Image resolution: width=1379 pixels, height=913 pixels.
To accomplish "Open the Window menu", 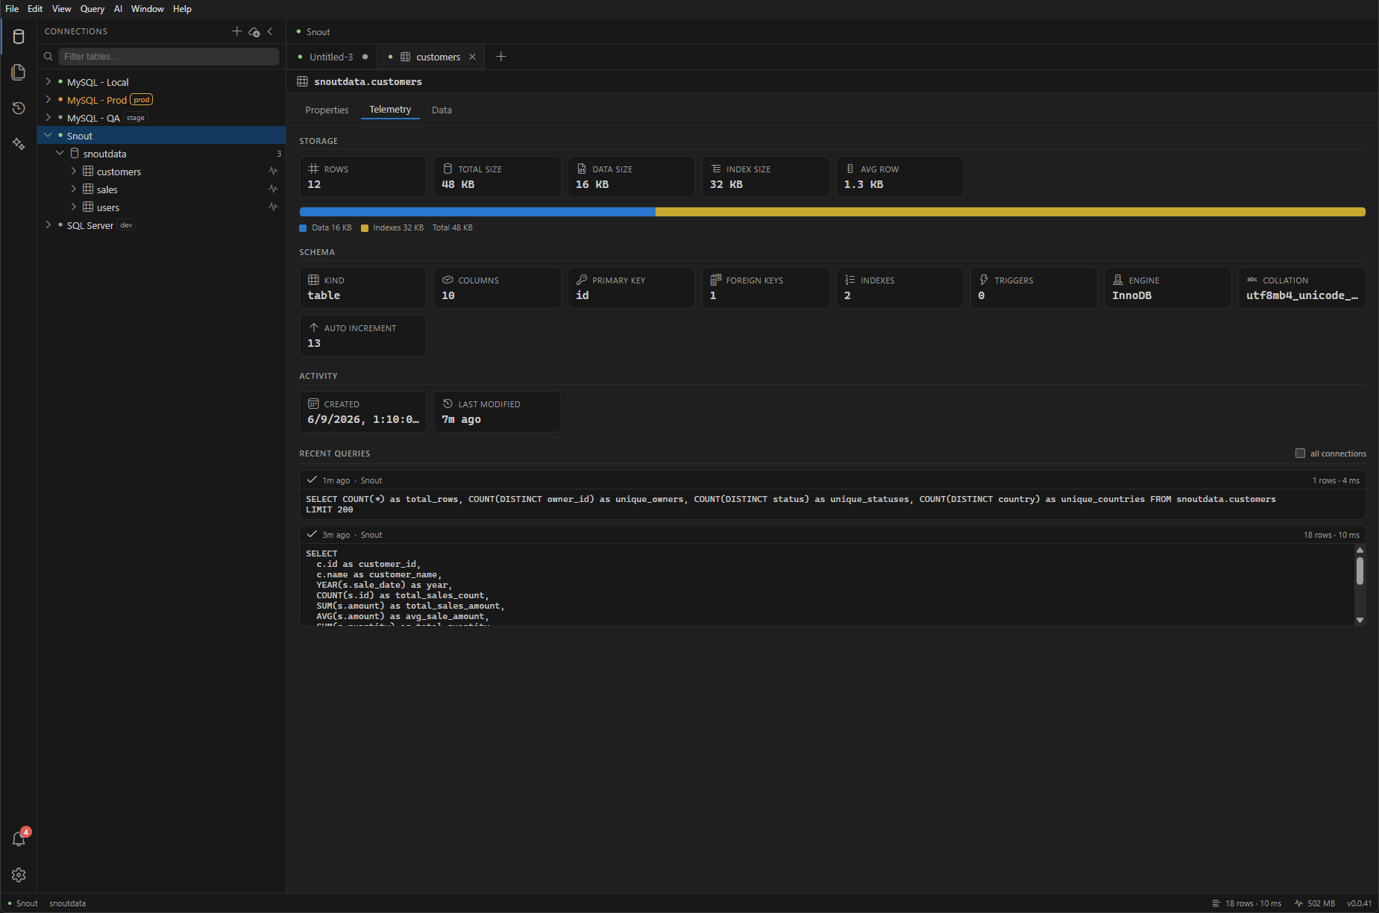I will 148,9.
